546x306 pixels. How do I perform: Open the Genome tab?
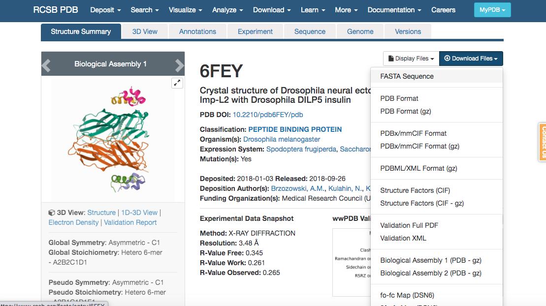pyautogui.click(x=360, y=31)
